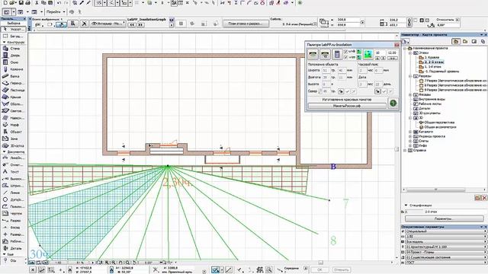Click the second insolation graph icon in palette

point(325,54)
